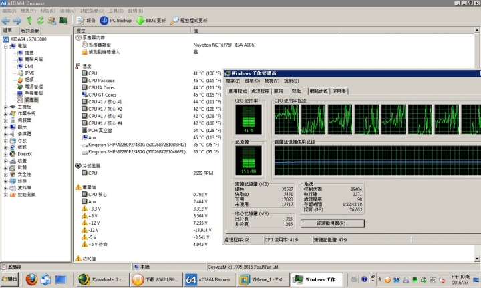Viewport: 481px width, 288px height.
Task: Go forward with AIDA64 blue right arrow
Action: coord(17,21)
